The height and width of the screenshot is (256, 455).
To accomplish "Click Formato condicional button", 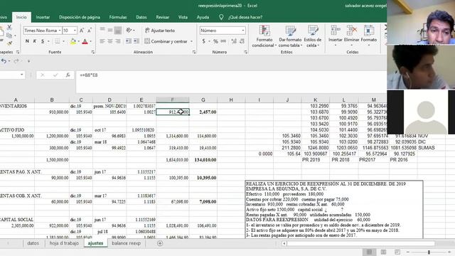I will click(264, 36).
